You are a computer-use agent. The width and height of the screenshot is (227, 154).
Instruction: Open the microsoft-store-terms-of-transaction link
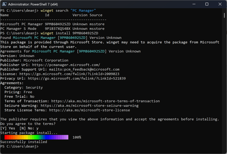coord(106,101)
